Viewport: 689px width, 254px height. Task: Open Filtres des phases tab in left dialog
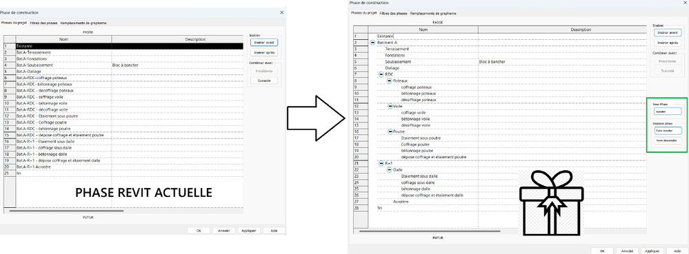pos(43,23)
